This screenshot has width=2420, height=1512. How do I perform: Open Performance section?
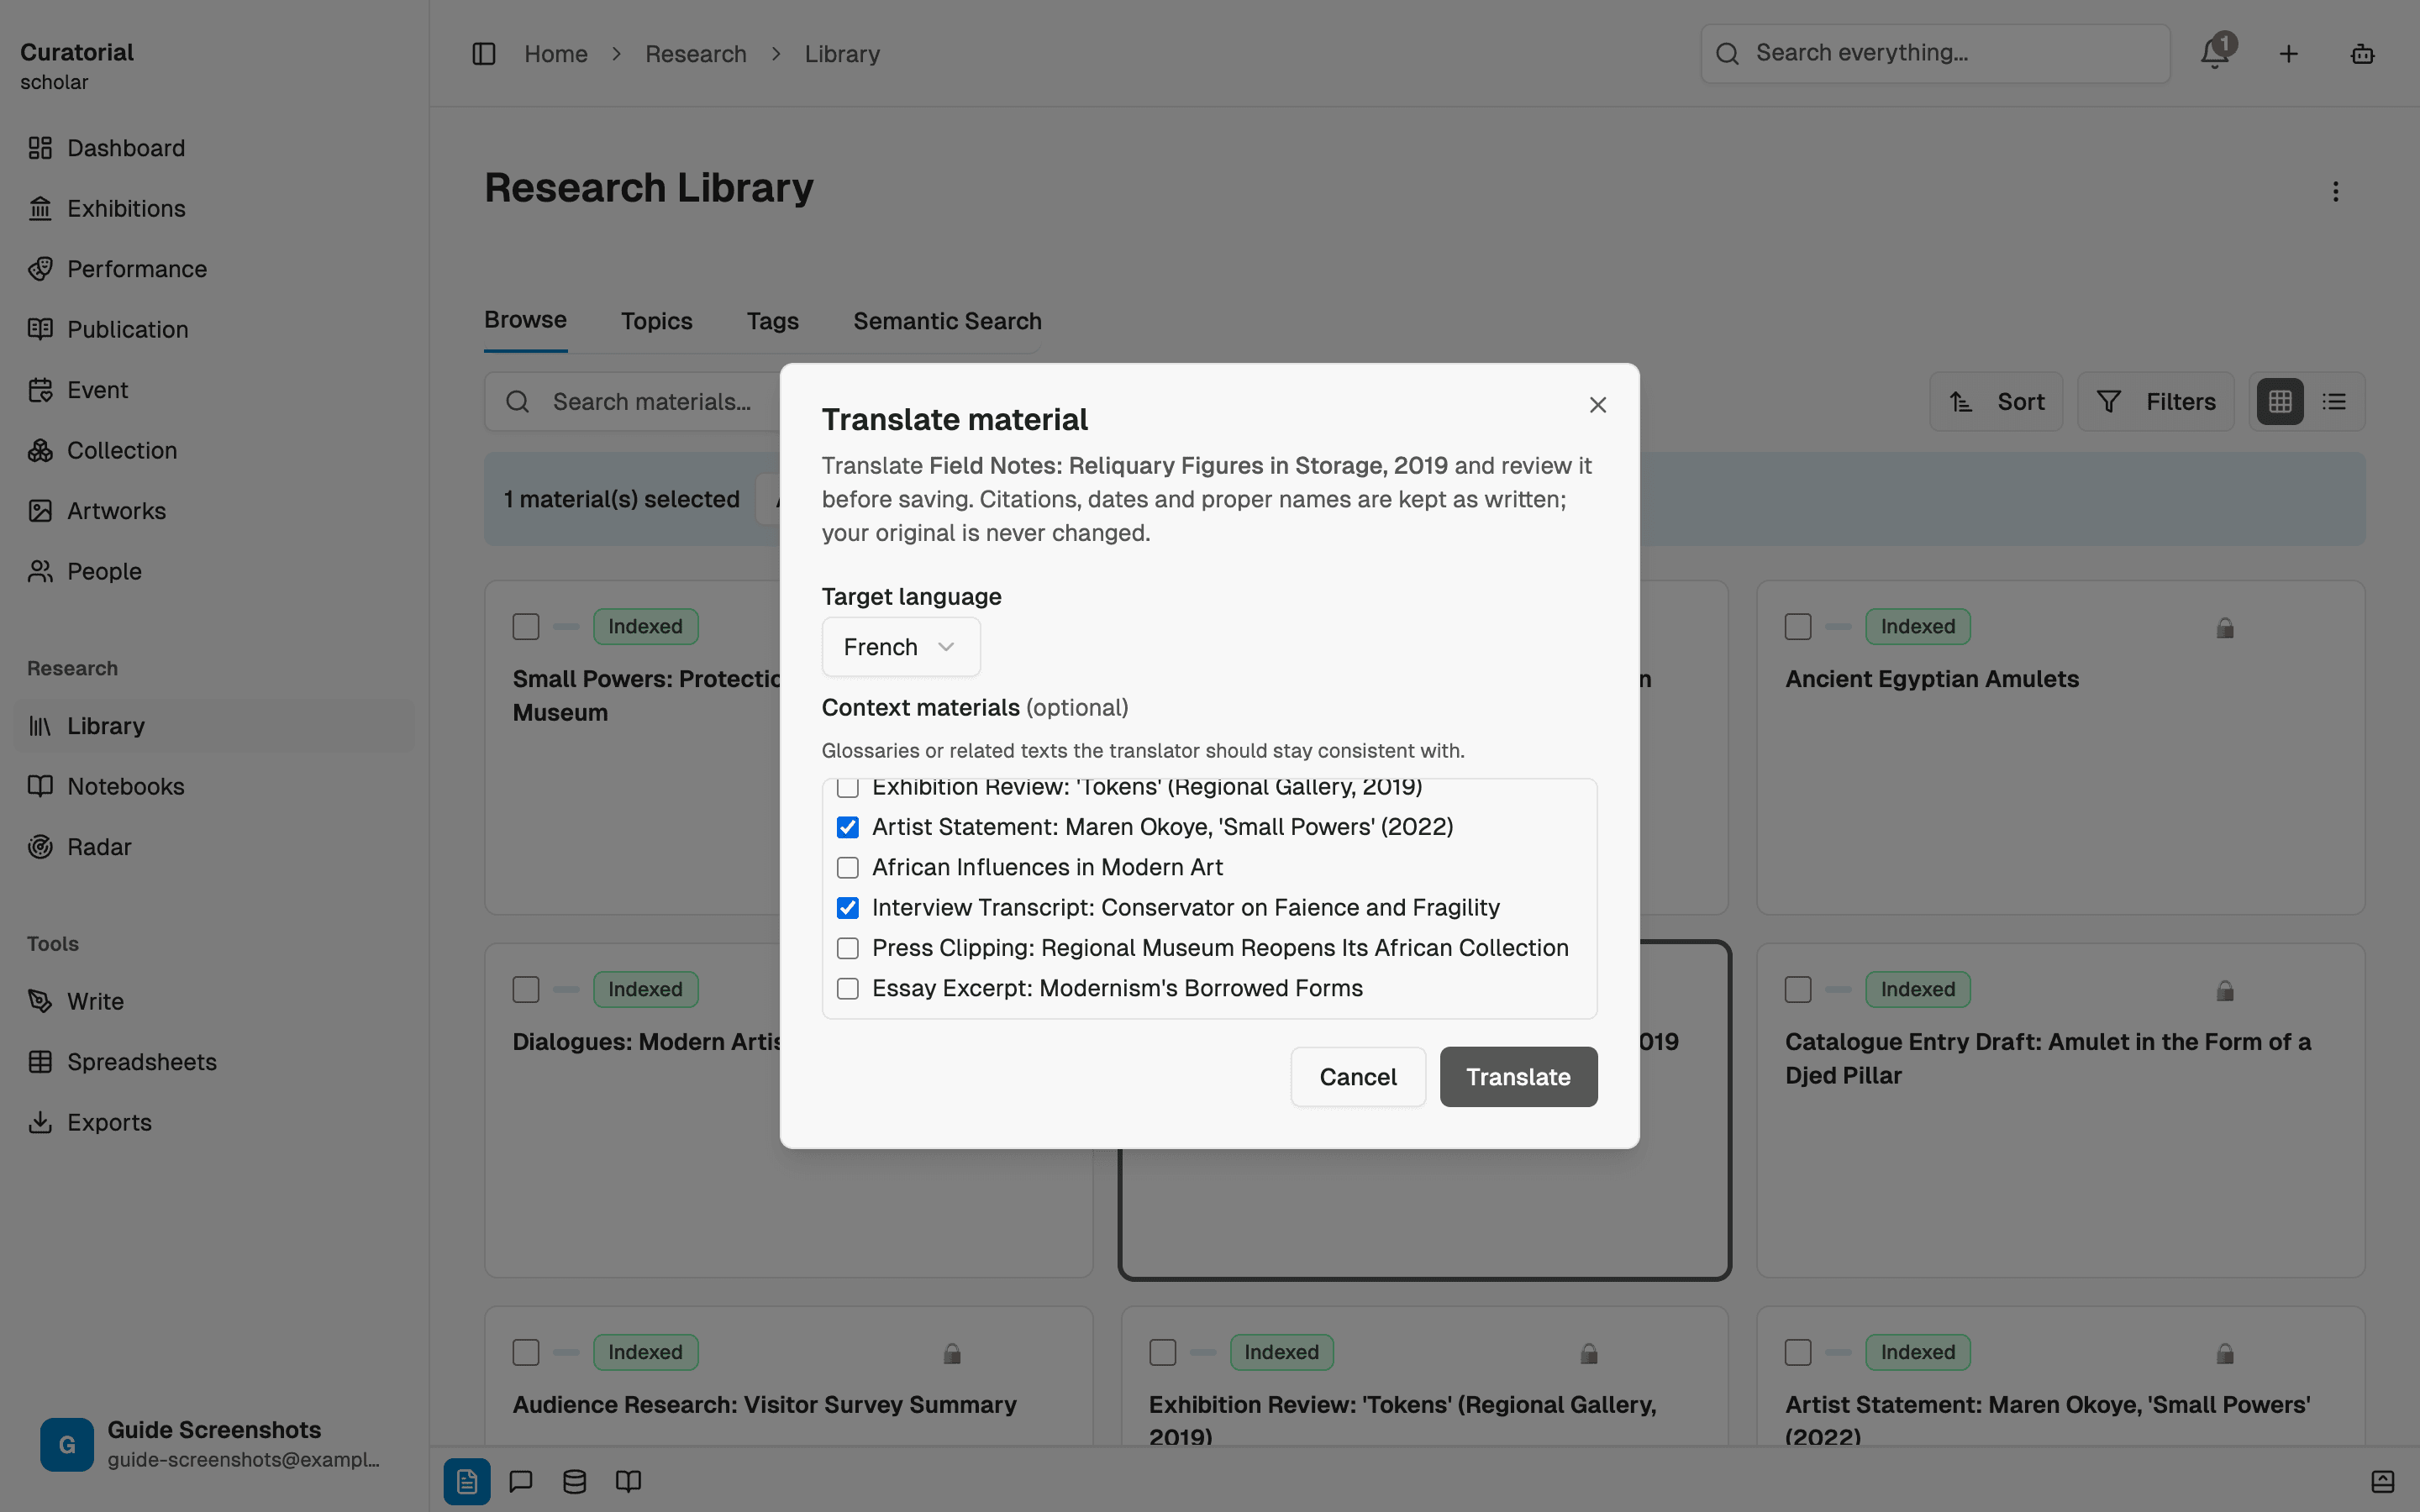click(213, 269)
